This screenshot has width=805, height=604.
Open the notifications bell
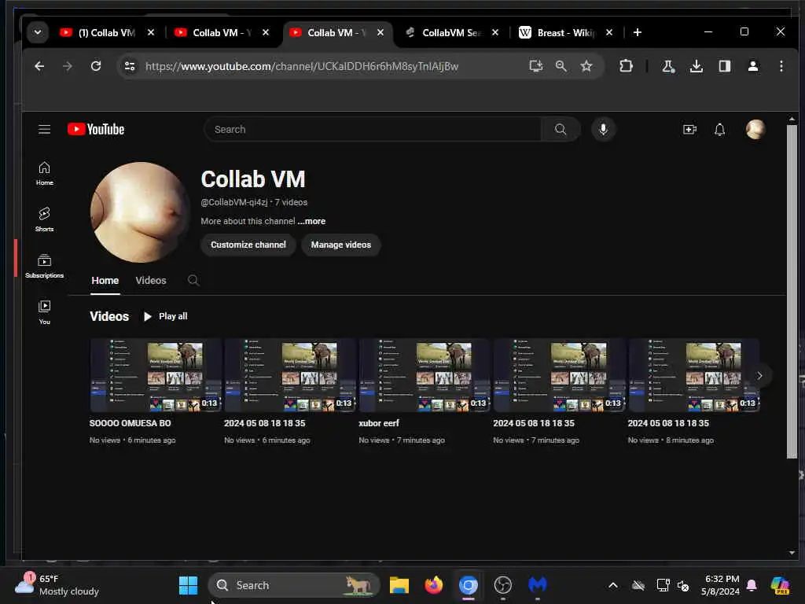click(720, 130)
